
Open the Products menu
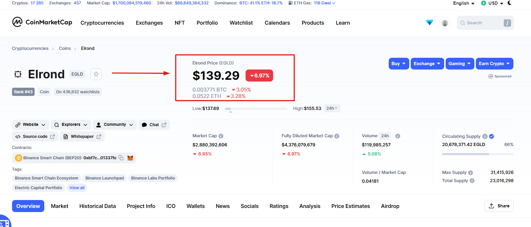[313, 23]
